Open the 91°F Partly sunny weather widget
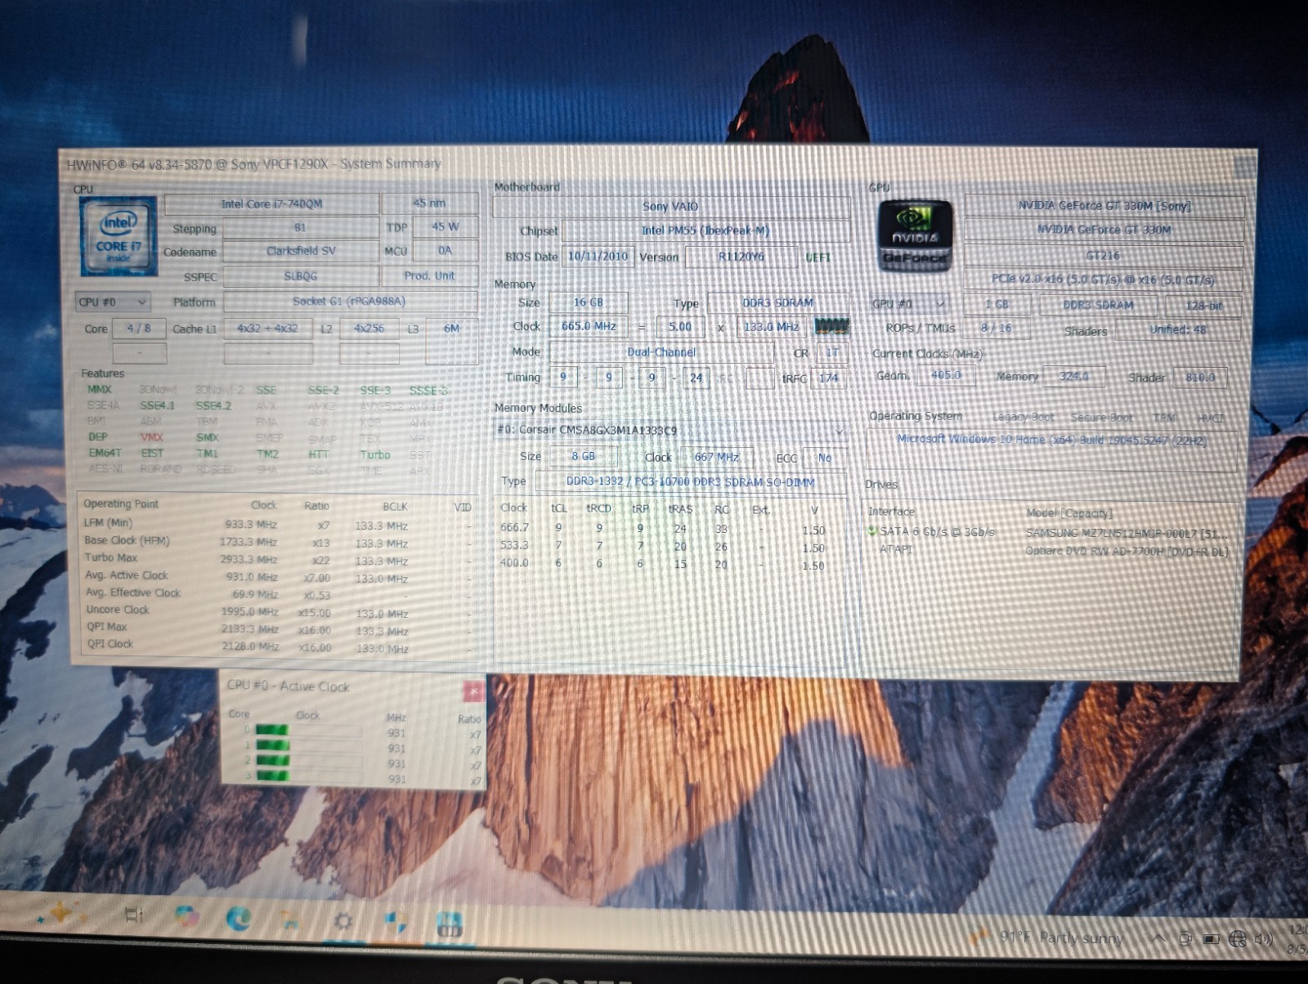The height and width of the screenshot is (984, 1308). tap(1049, 937)
